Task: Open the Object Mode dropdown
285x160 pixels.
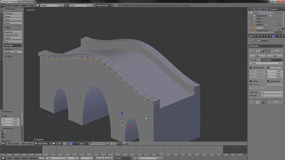Action: pos(43,144)
